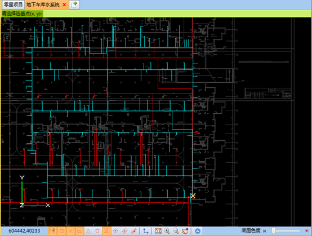Click the zoom out magnifier
The height and width of the screenshot is (236, 312).
(176, 231)
